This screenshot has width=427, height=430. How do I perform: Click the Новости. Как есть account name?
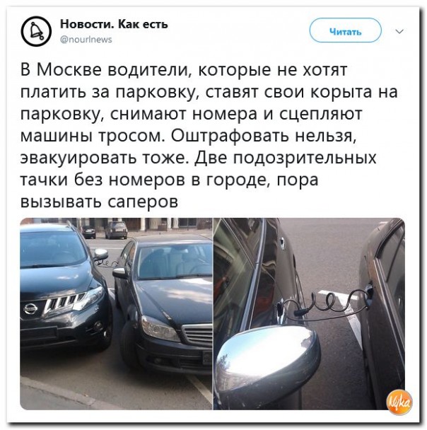click(x=114, y=25)
